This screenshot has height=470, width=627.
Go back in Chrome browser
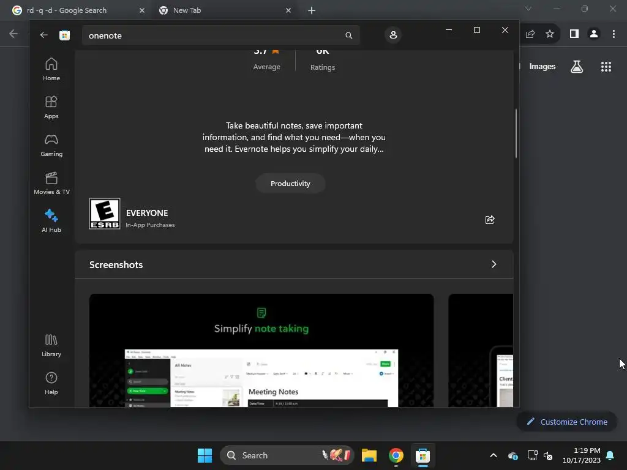click(13, 34)
